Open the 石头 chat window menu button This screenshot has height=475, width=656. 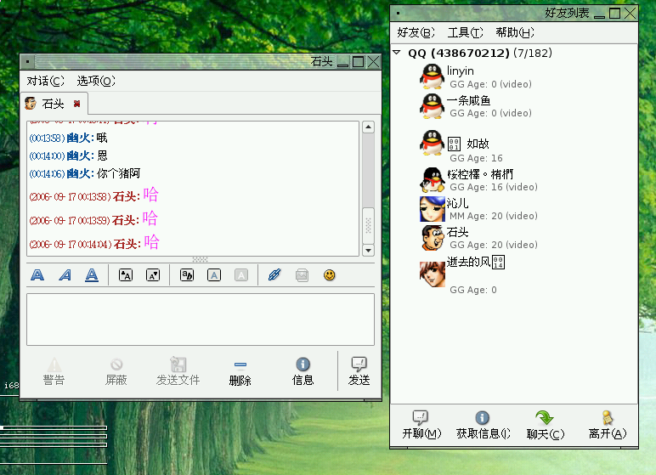(x=27, y=62)
